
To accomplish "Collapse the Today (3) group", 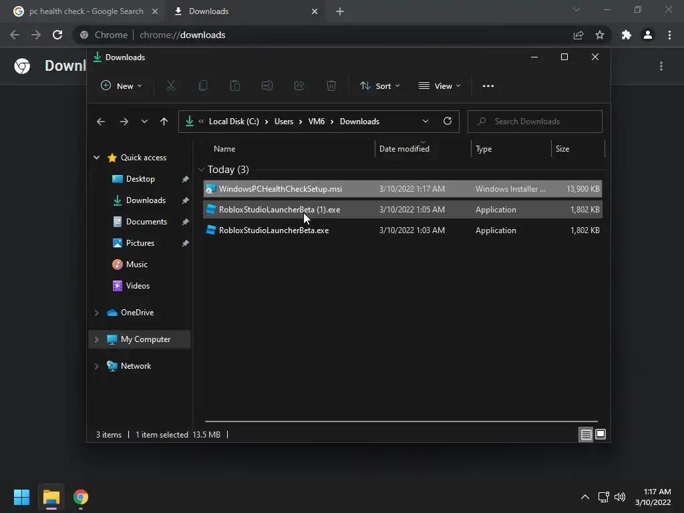I will click(x=201, y=169).
